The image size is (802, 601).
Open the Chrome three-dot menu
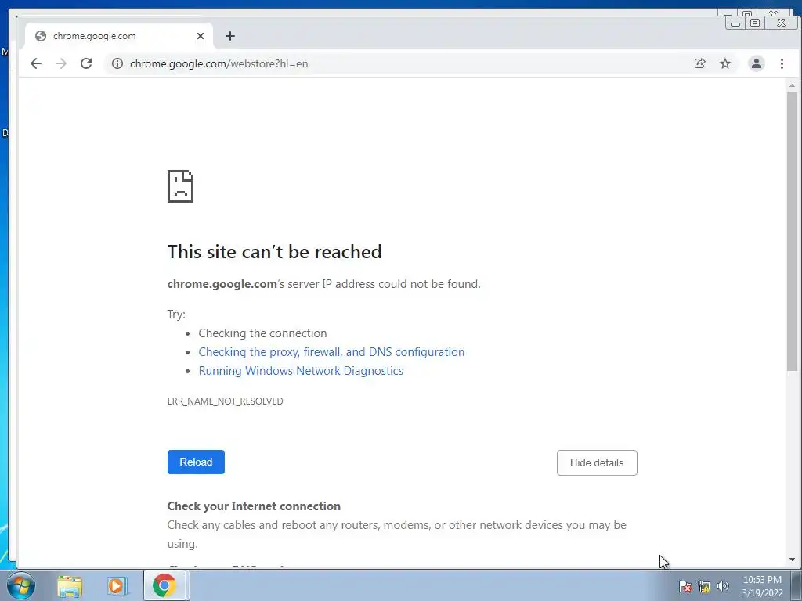(x=782, y=63)
